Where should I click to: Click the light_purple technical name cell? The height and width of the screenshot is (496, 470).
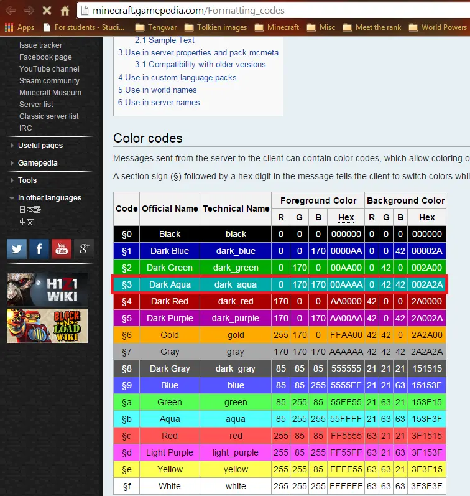point(236,452)
